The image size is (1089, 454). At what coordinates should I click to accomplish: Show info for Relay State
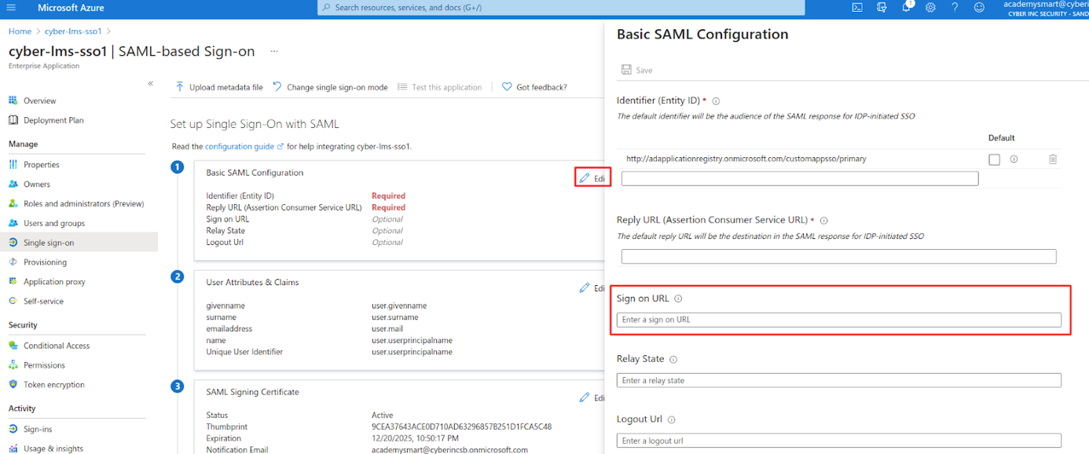pyautogui.click(x=673, y=359)
